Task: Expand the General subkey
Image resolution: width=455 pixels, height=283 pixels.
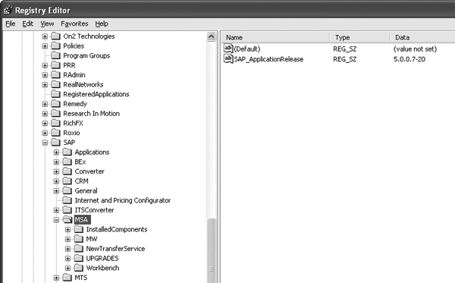Action: 56,190
